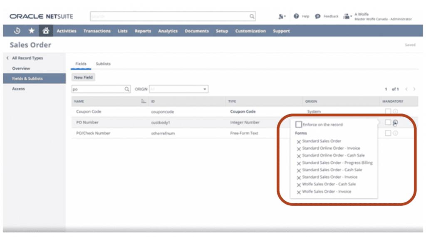
Task: Select Overview in the sidebar
Action: tap(21, 69)
